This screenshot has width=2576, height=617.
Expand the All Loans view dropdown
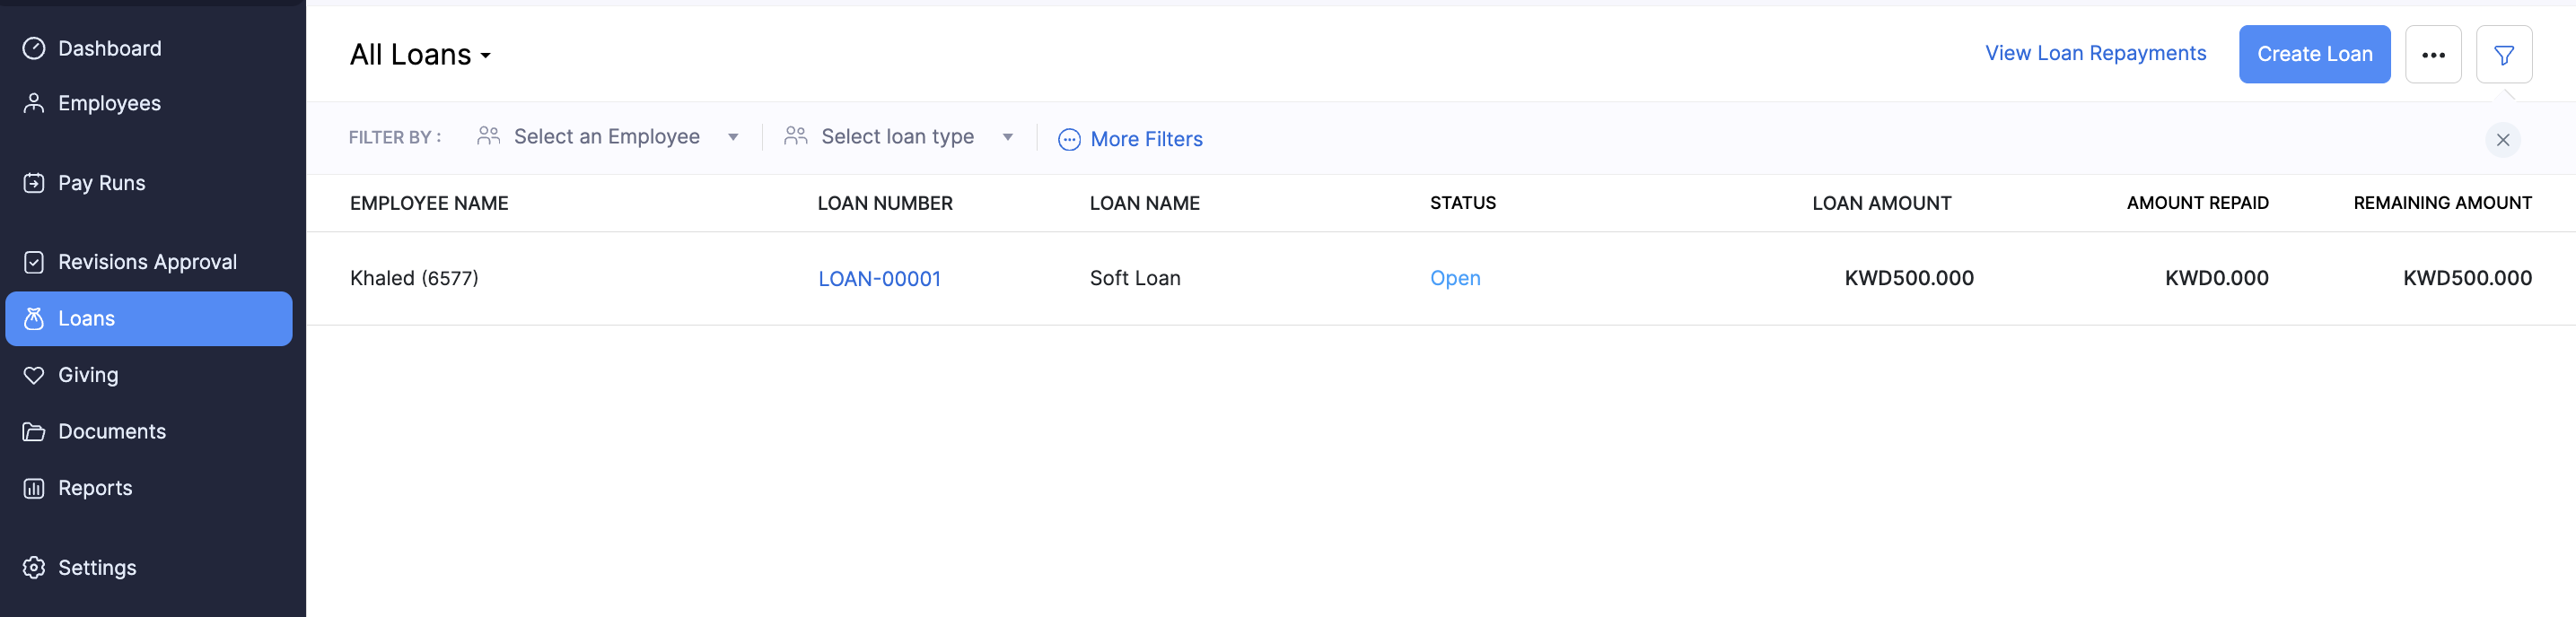pos(419,55)
